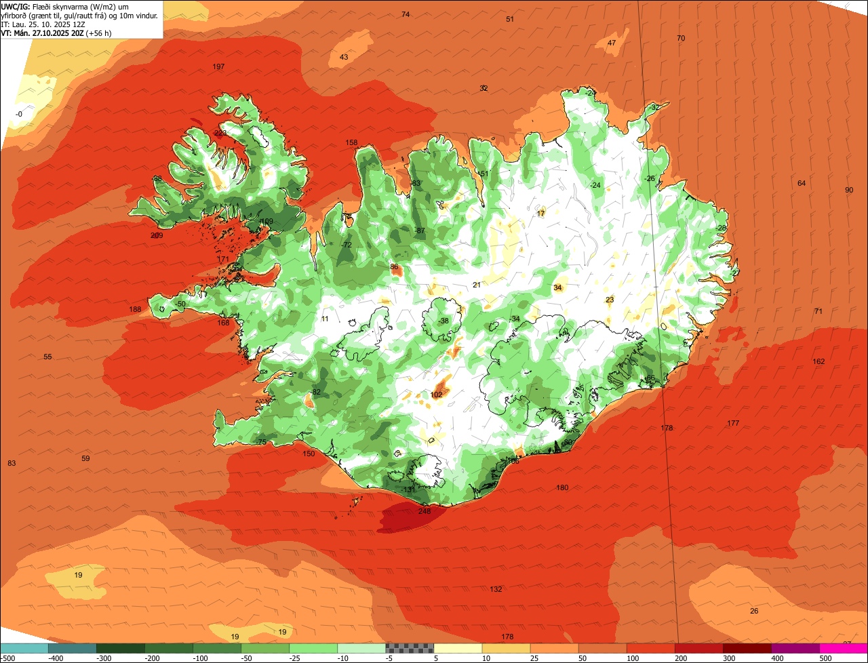Screen dimensions: 868x663
Task: Choose the pale yellow legend swatch at 5
Action: click(458, 648)
